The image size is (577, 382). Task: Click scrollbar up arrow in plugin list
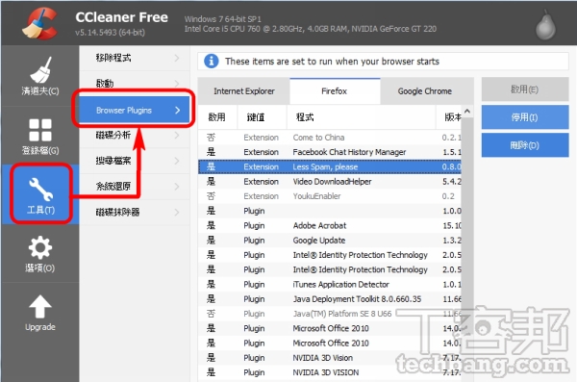tap(467, 111)
